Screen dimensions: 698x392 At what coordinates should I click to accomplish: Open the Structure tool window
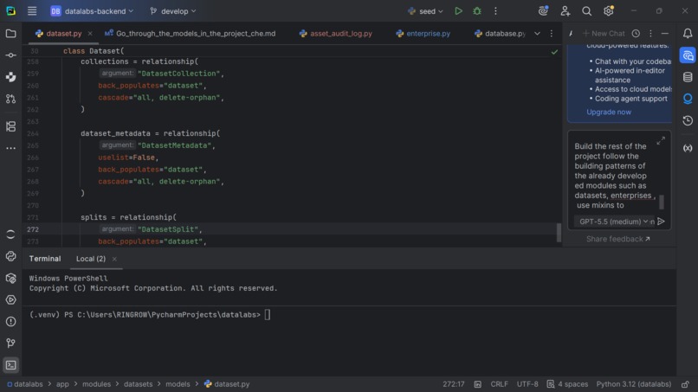[x=10, y=127]
